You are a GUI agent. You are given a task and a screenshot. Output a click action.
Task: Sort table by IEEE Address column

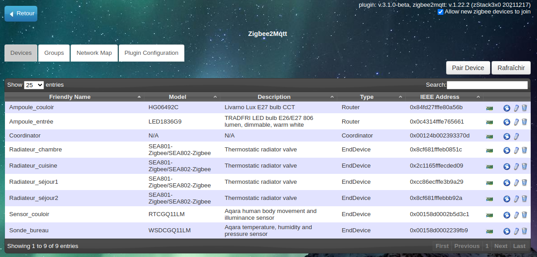point(439,97)
